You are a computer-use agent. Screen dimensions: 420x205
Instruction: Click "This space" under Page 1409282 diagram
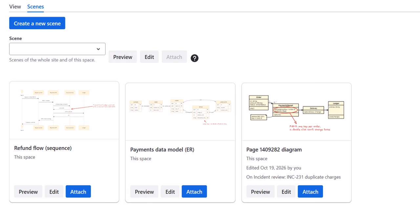pos(257,158)
